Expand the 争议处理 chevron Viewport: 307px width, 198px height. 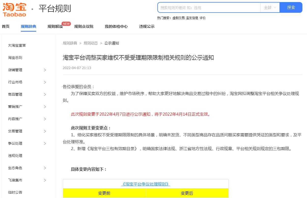coord(45,143)
